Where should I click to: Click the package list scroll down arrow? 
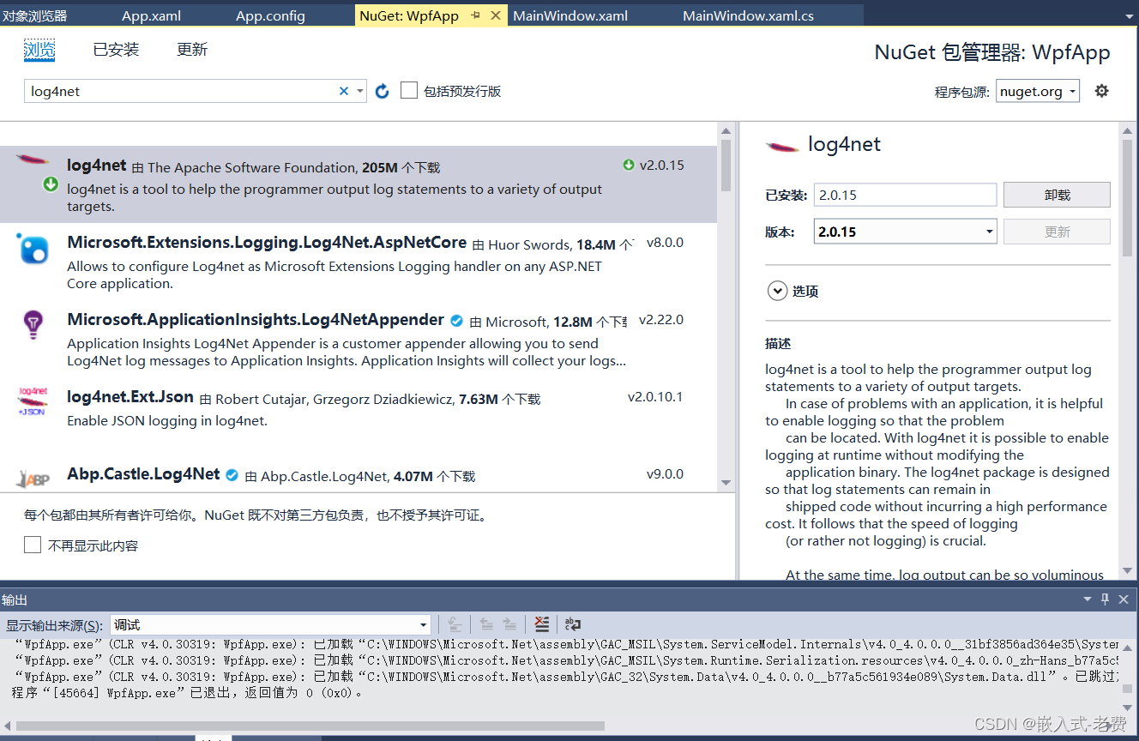coord(726,483)
